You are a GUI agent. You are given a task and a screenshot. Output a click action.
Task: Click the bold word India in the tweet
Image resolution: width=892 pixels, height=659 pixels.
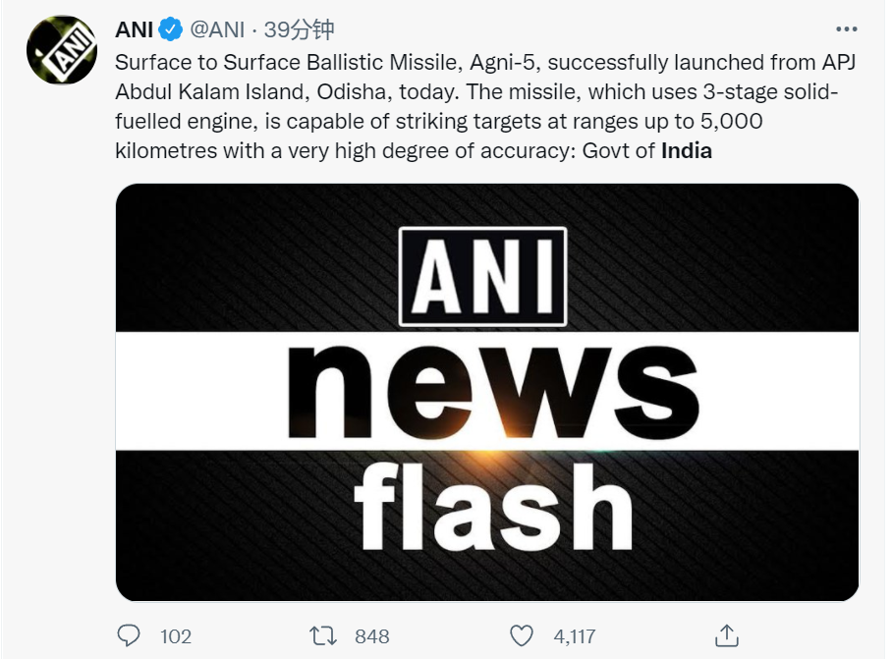point(686,151)
